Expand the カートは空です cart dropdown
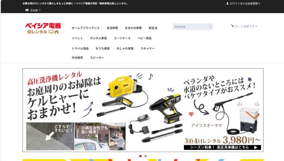284x161 pixels. click(x=246, y=27)
